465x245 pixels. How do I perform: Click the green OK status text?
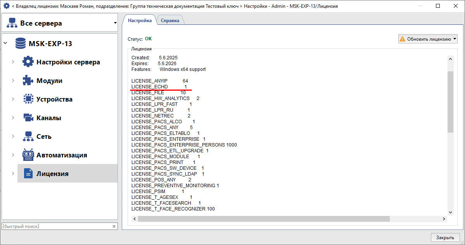(x=148, y=39)
